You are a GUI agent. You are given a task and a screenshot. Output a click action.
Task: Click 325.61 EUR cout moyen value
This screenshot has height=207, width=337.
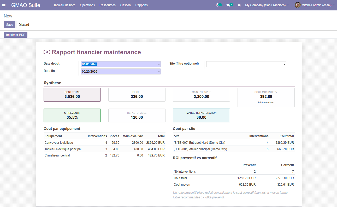pos(286,185)
